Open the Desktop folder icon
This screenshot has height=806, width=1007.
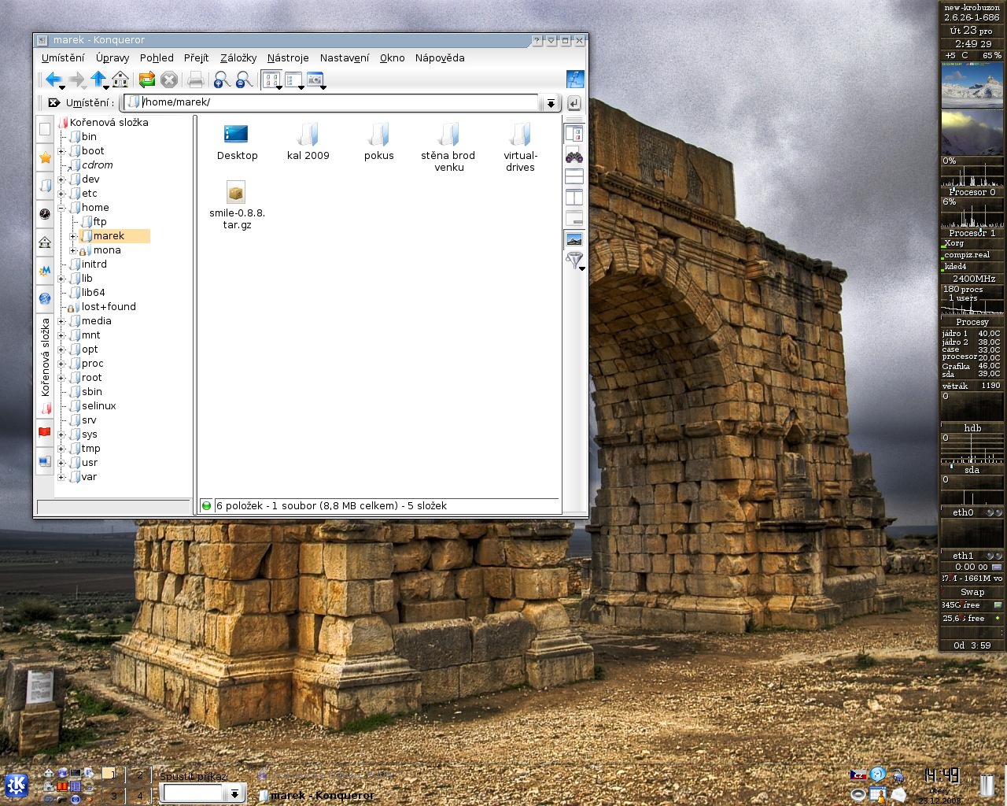click(x=237, y=142)
